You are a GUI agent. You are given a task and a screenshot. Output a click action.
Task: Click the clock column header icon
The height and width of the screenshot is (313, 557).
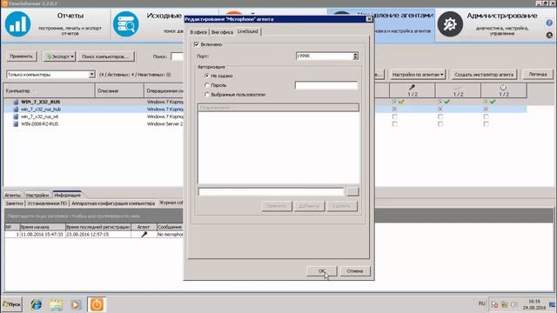point(503,87)
